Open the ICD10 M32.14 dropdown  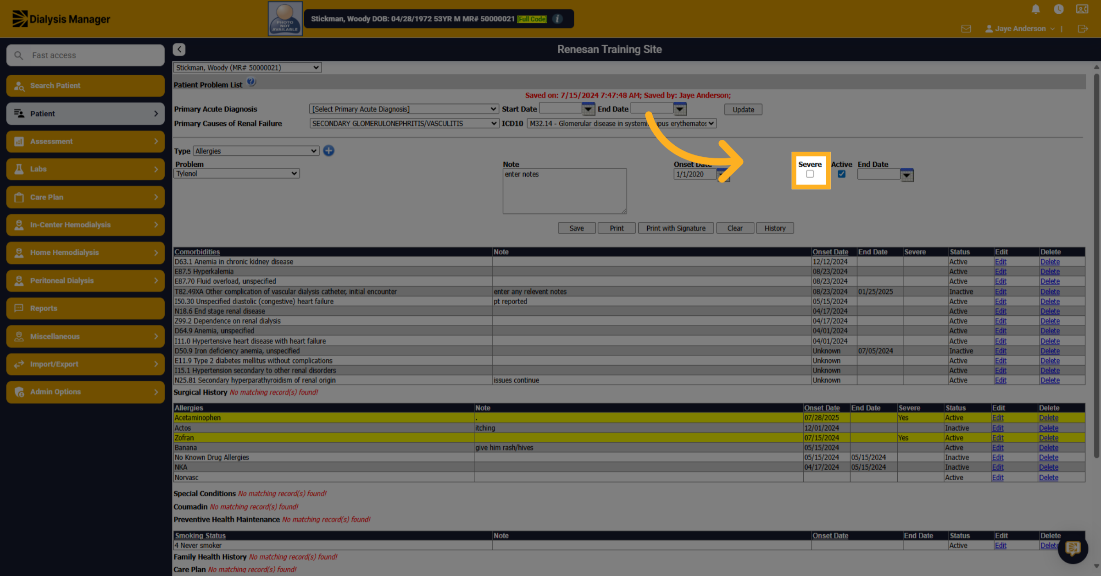622,124
